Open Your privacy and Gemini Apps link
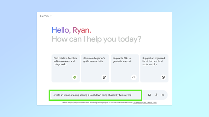This screenshot has width=209, height=117. click(145, 103)
